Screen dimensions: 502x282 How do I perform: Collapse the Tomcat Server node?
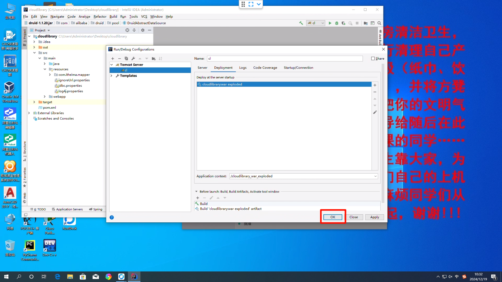(x=112, y=65)
